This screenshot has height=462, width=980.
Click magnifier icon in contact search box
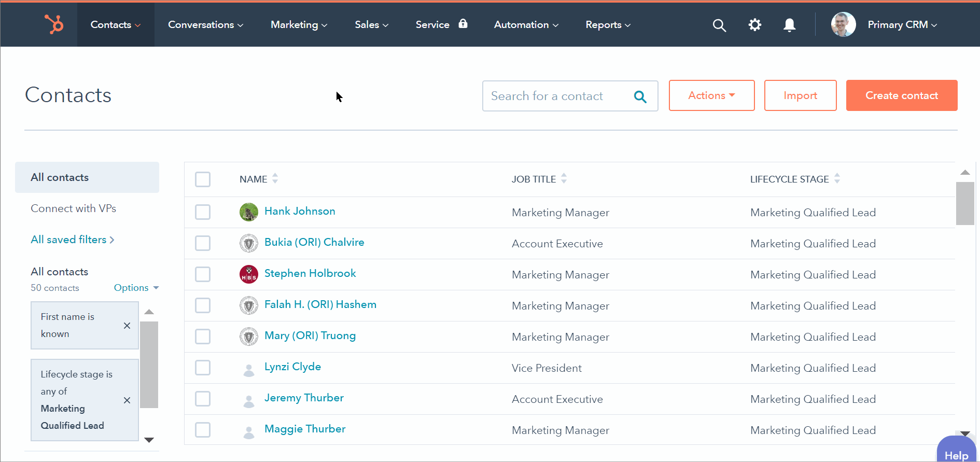coord(640,96)
